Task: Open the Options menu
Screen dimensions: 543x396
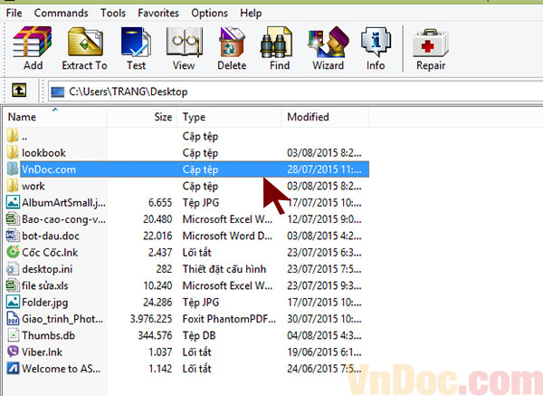Action: coord(210,14)
